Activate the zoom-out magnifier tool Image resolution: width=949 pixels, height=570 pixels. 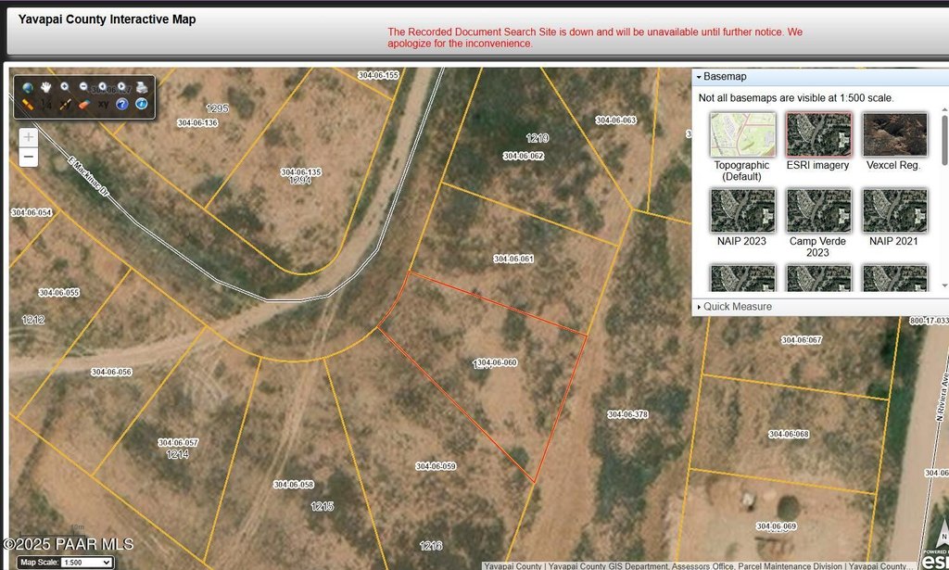[83, 87]
